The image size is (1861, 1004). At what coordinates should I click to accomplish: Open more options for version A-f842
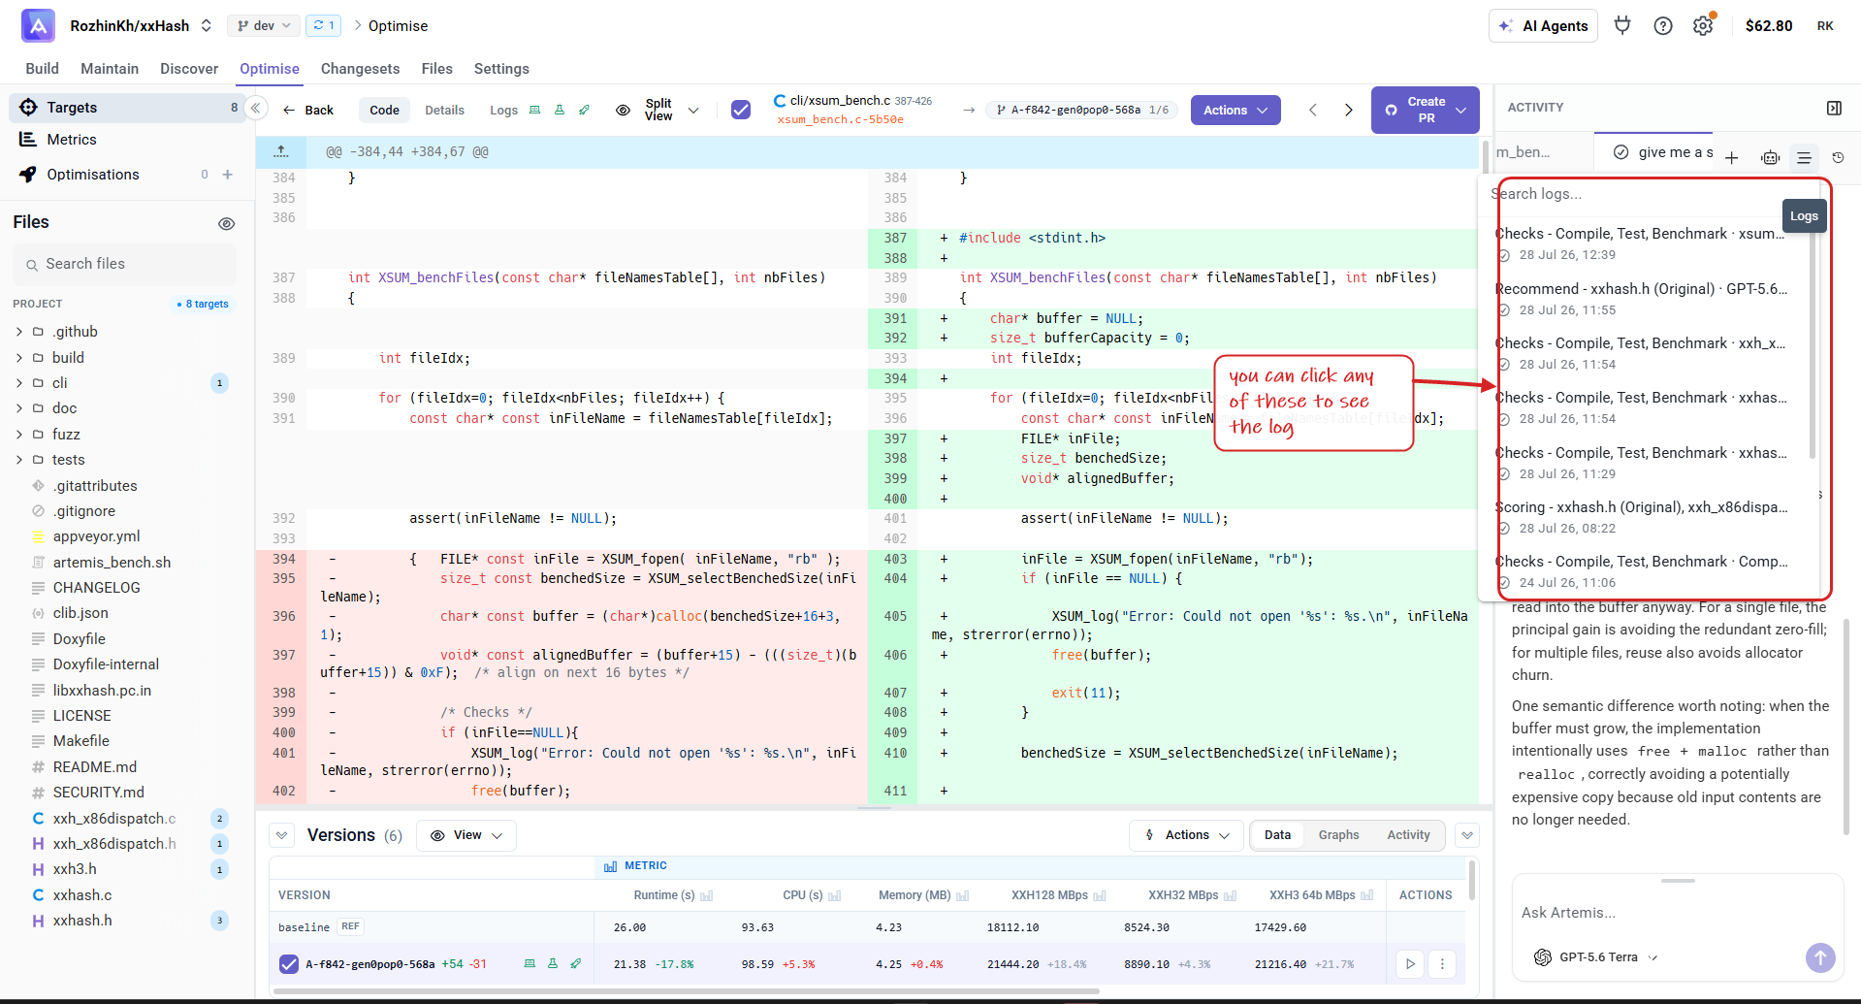click(x=1442, y=964)
